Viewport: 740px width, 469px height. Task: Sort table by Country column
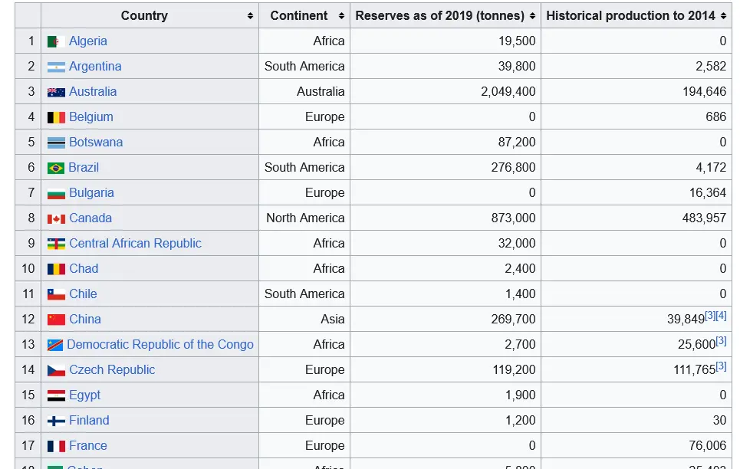point(250,16)
